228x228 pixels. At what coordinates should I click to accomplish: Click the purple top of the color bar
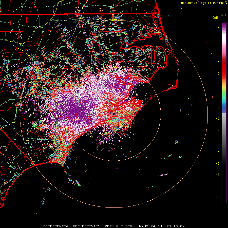224,25
